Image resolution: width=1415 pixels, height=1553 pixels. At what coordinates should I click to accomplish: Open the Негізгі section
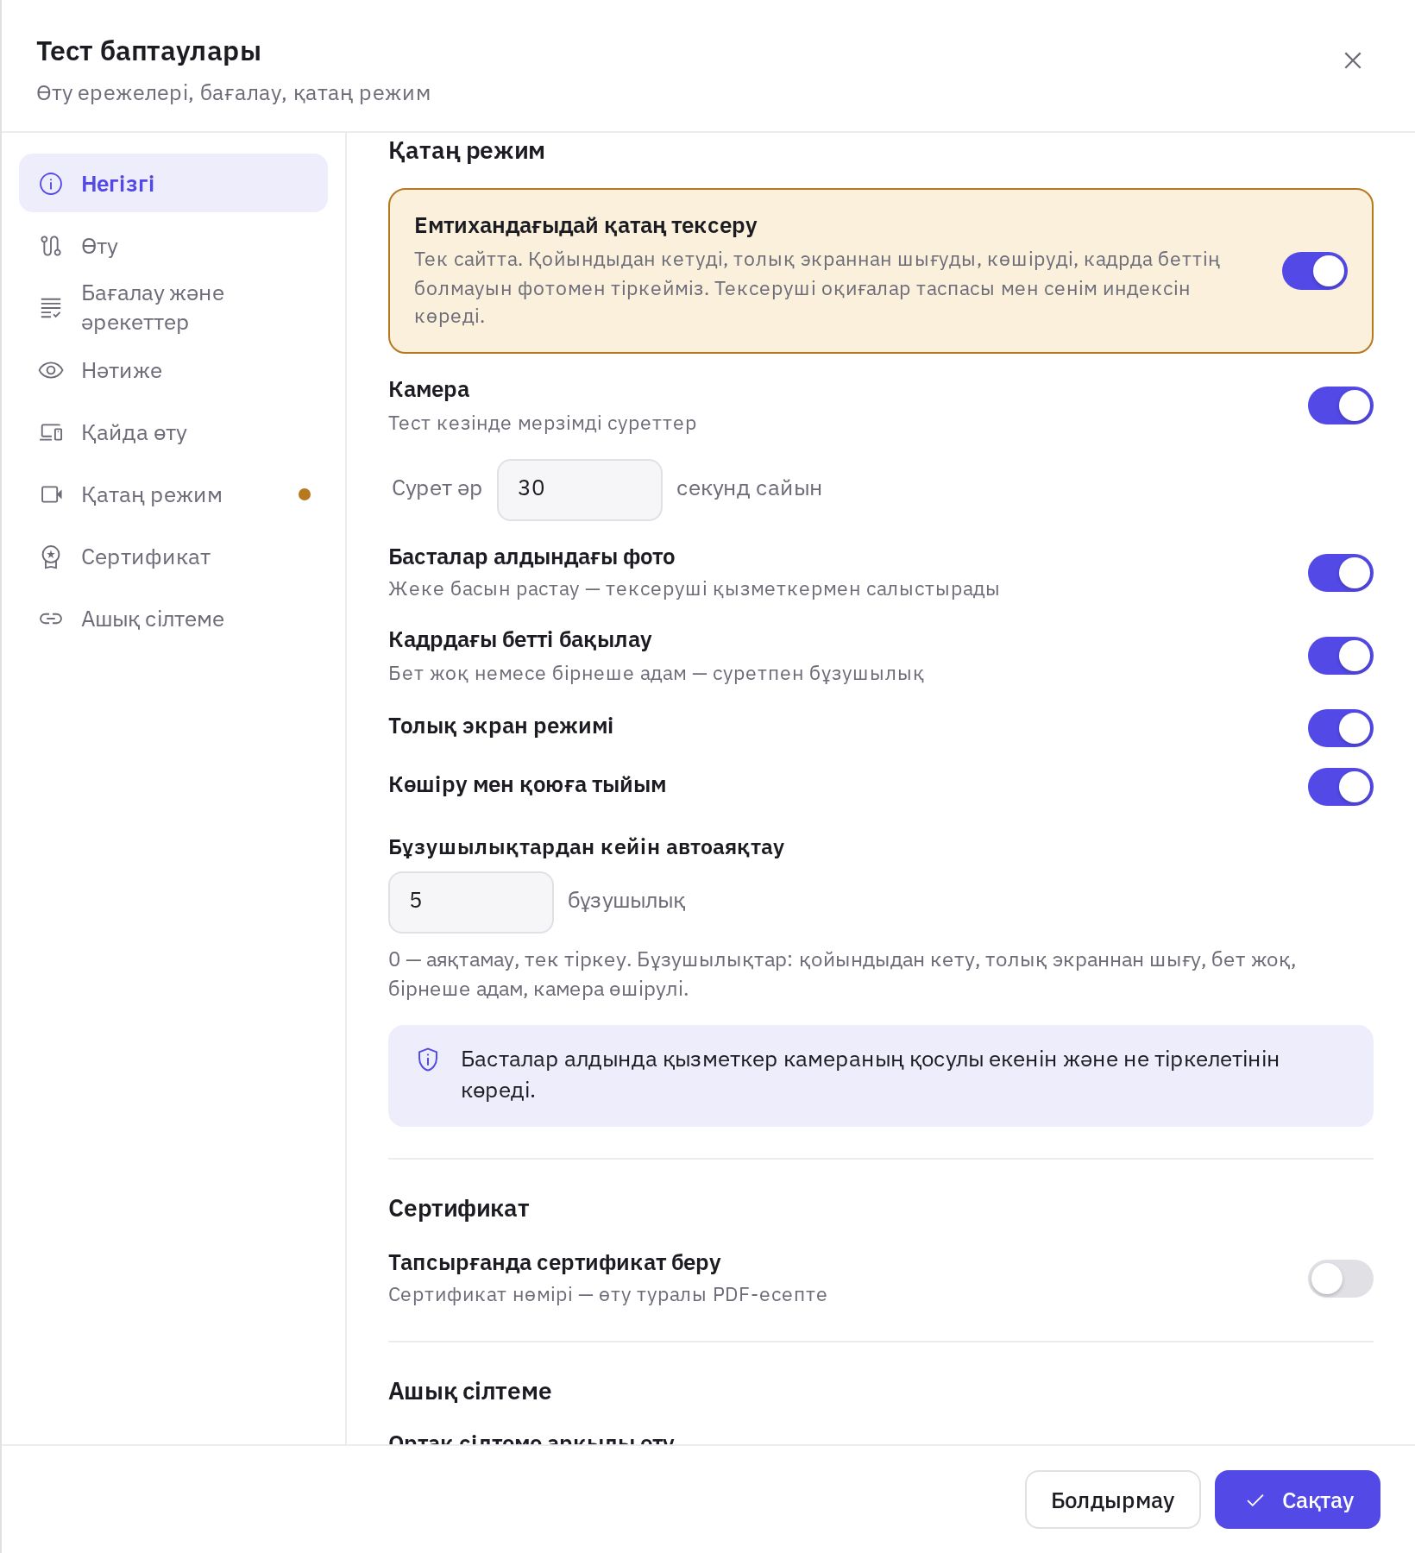[173, 183]
